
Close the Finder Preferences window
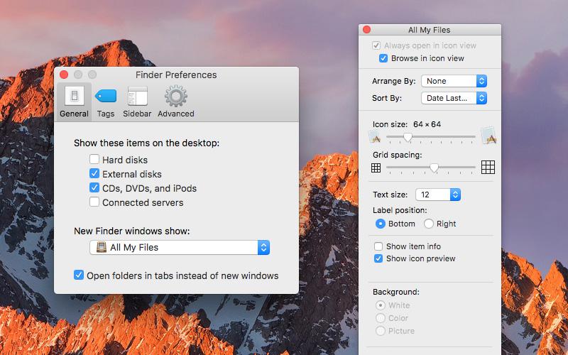pos(64,75)
